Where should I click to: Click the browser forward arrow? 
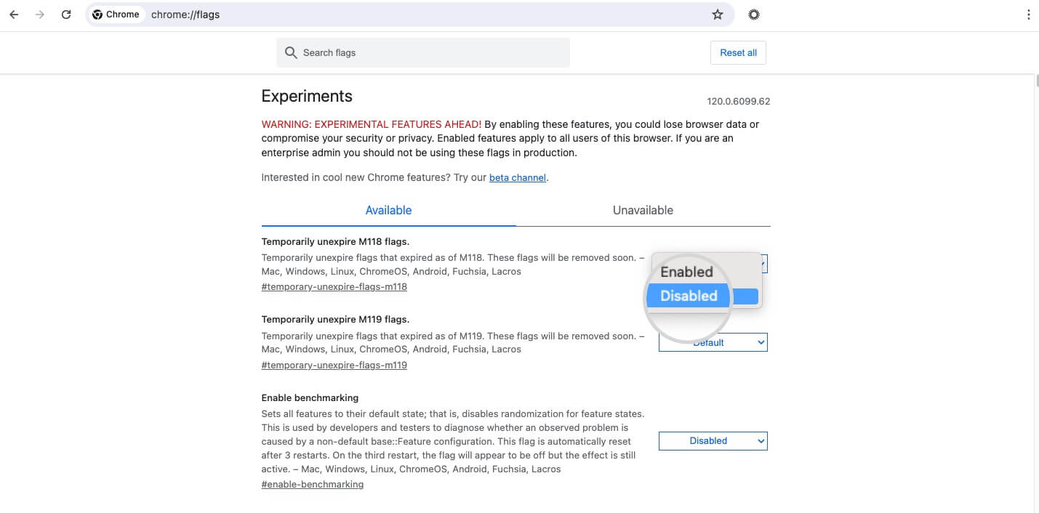pyautogui.click(x=40, y=15)
